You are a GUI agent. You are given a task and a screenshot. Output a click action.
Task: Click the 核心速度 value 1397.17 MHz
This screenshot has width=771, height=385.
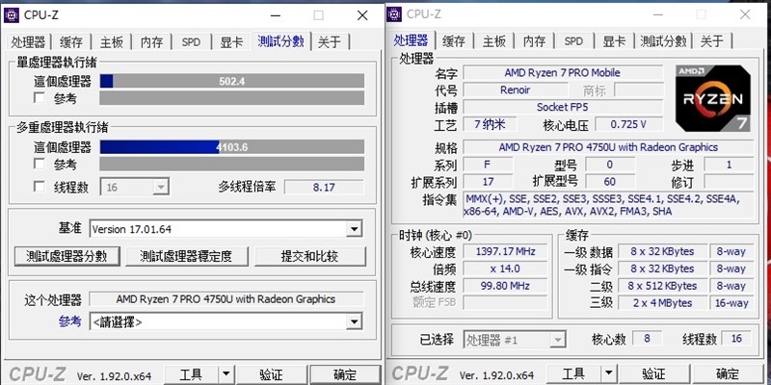[505, 251]
